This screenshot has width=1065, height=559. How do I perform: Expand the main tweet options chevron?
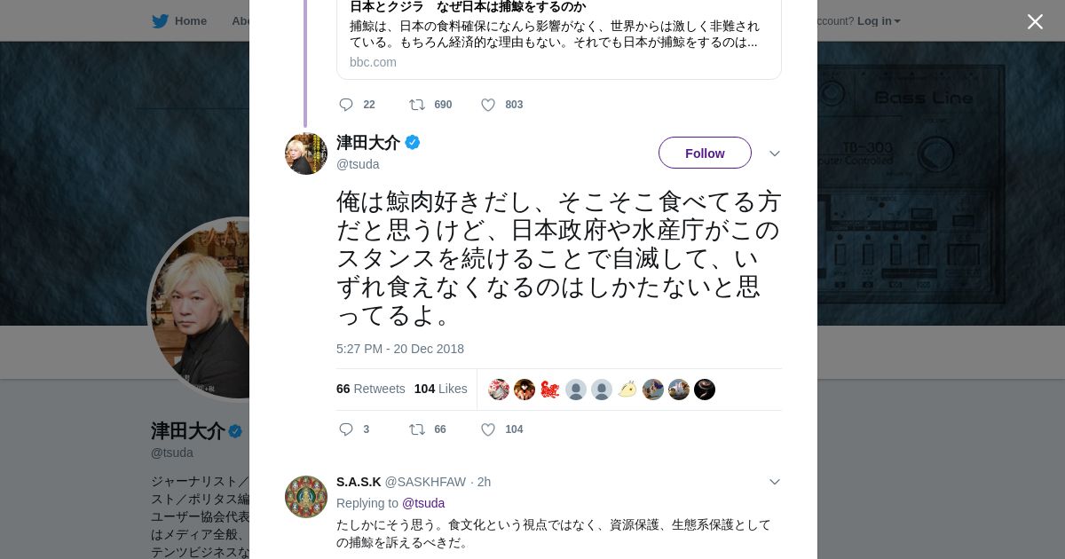click(774, 154)
